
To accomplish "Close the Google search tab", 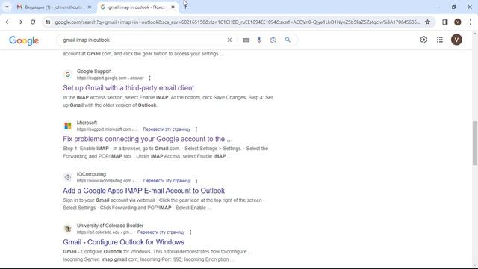I will pyautogui.click(x=173, y=7).
